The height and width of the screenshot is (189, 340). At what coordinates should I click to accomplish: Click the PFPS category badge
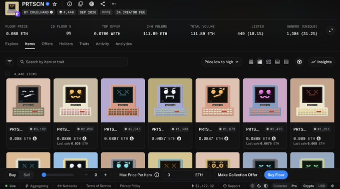click(x=106, y=13)
